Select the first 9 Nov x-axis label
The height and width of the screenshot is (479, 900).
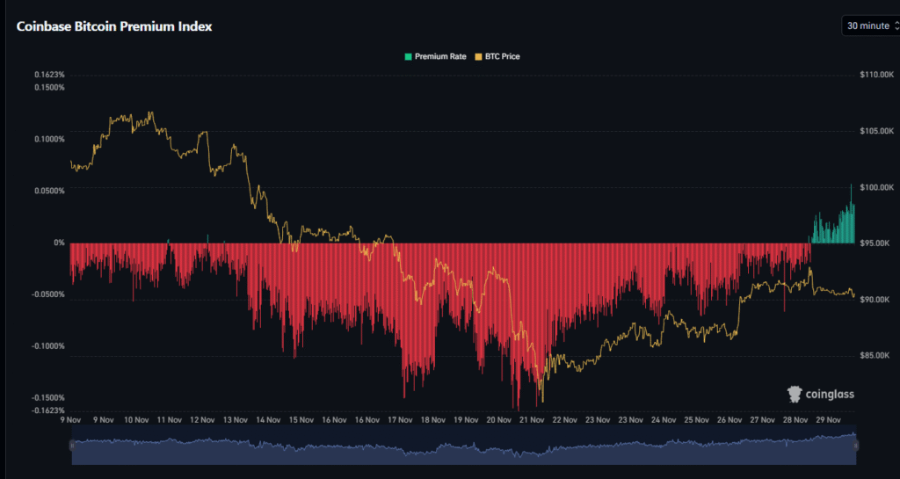pos(71,420)
